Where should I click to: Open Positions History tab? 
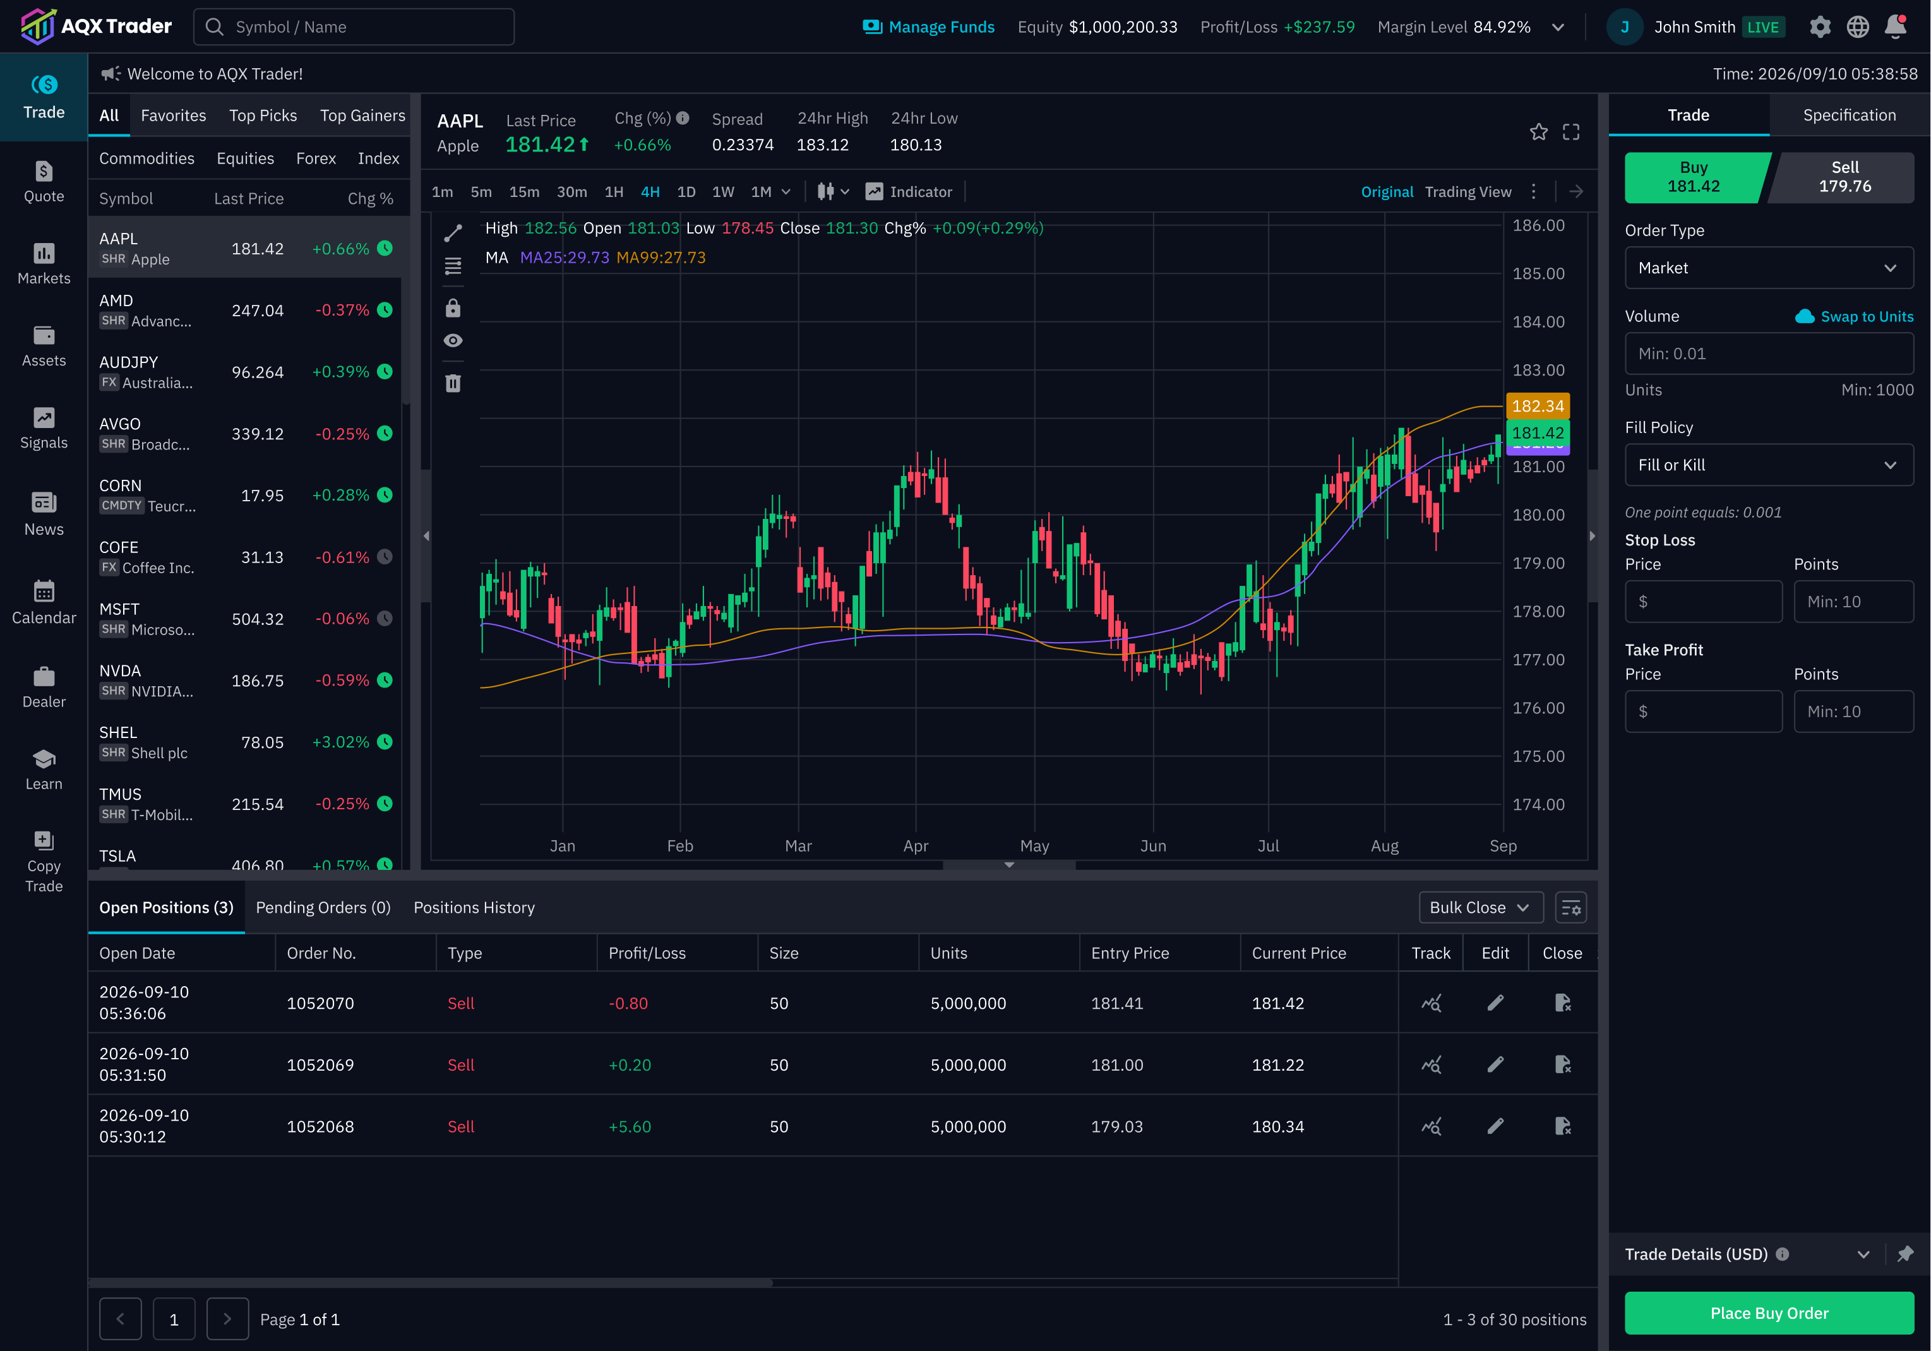pyautogui.click(x=474, y=907)
